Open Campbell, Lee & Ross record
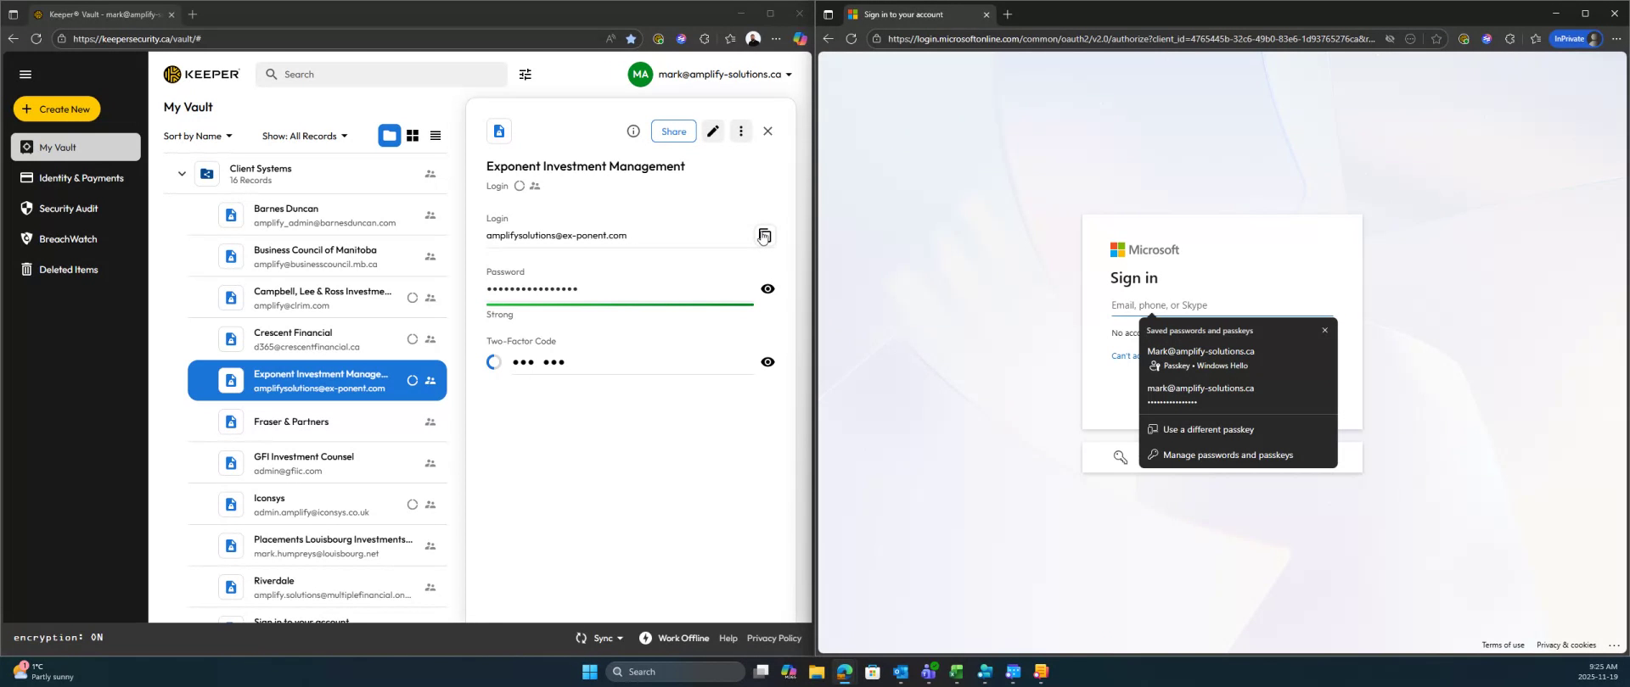 [317, 298]
